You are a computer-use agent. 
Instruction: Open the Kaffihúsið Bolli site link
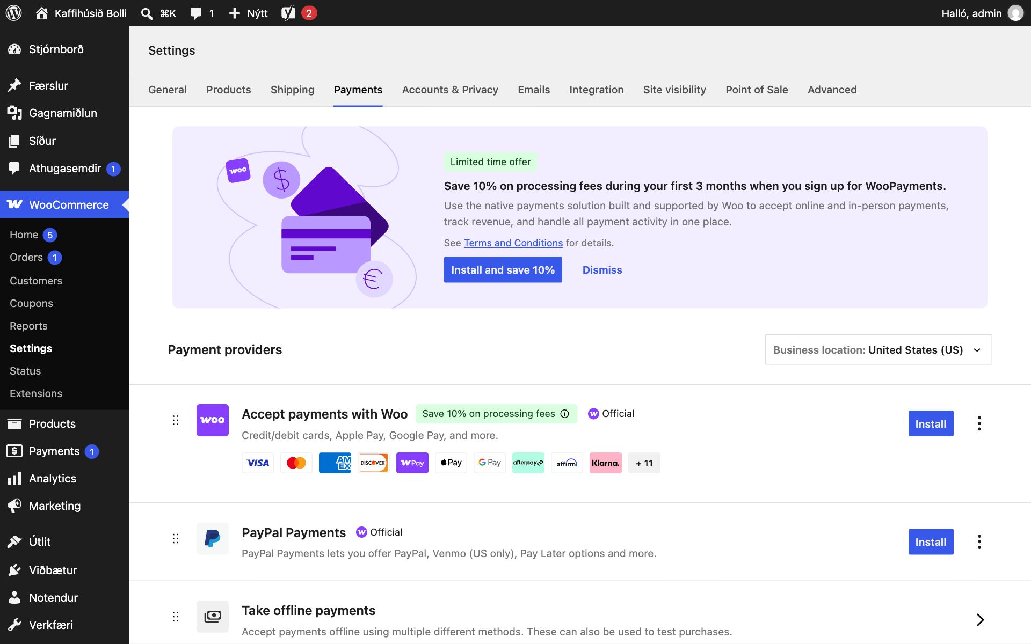82,13
